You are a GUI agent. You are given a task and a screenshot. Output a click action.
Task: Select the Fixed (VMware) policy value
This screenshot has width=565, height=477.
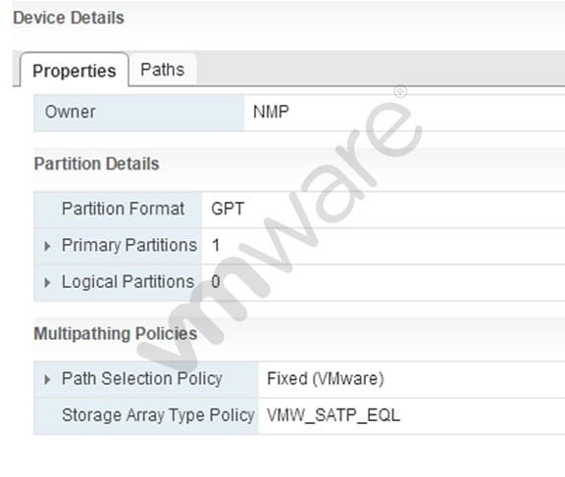coord(326,379)
